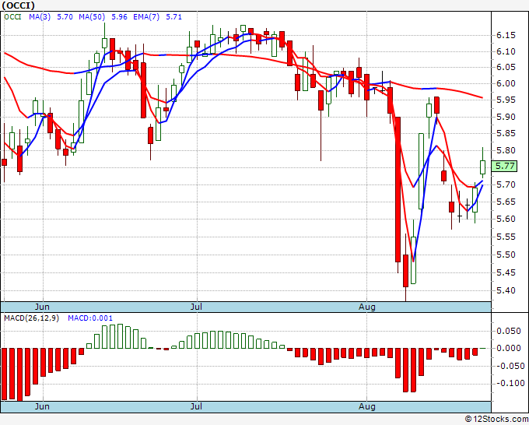Click the 6.00 price axis label

coord(506,83)
